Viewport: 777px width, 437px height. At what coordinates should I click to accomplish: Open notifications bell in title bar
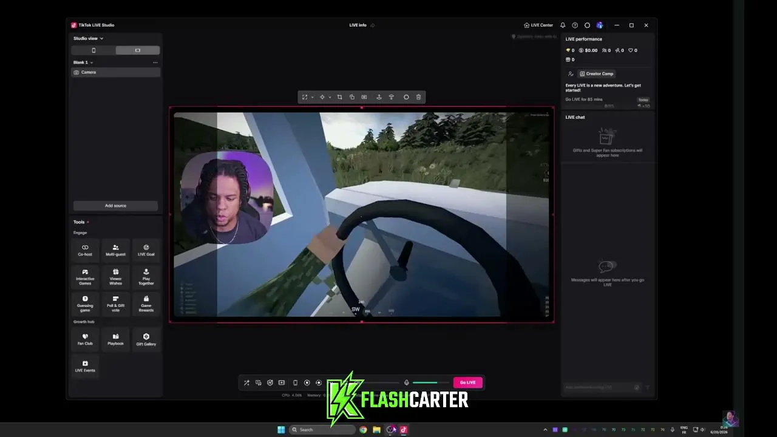563,25
